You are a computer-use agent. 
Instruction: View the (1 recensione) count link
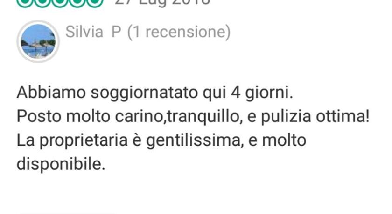179,32
